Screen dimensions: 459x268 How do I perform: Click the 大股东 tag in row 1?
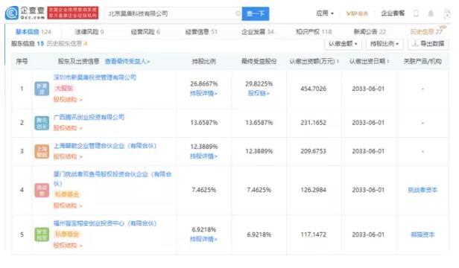pyautogui.click(x=64, y=89)
